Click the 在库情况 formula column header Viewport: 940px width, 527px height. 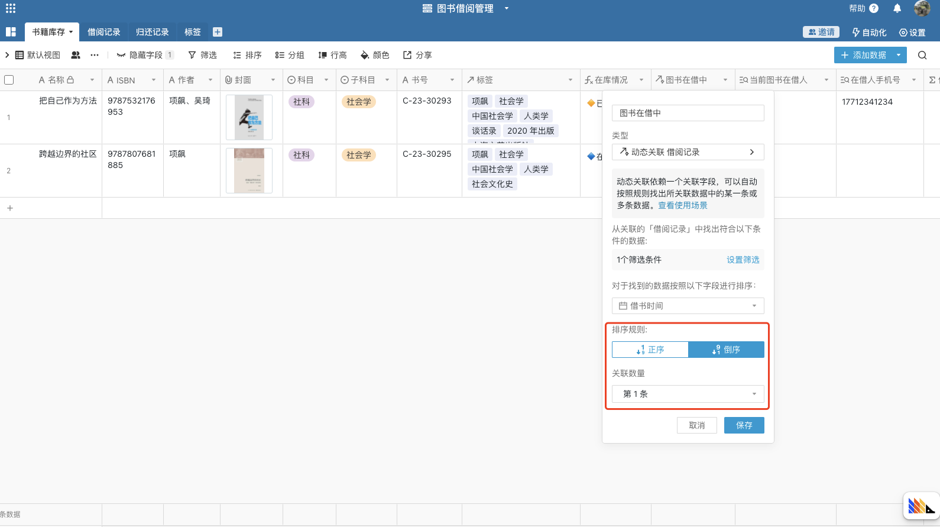pyautogui.click(x=615, y=80)
